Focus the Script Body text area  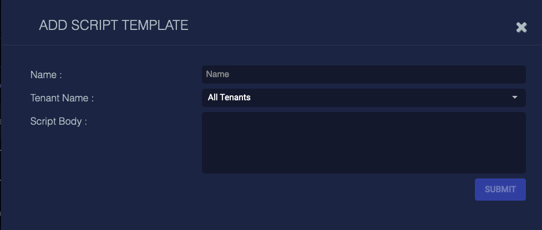point(363,142)
